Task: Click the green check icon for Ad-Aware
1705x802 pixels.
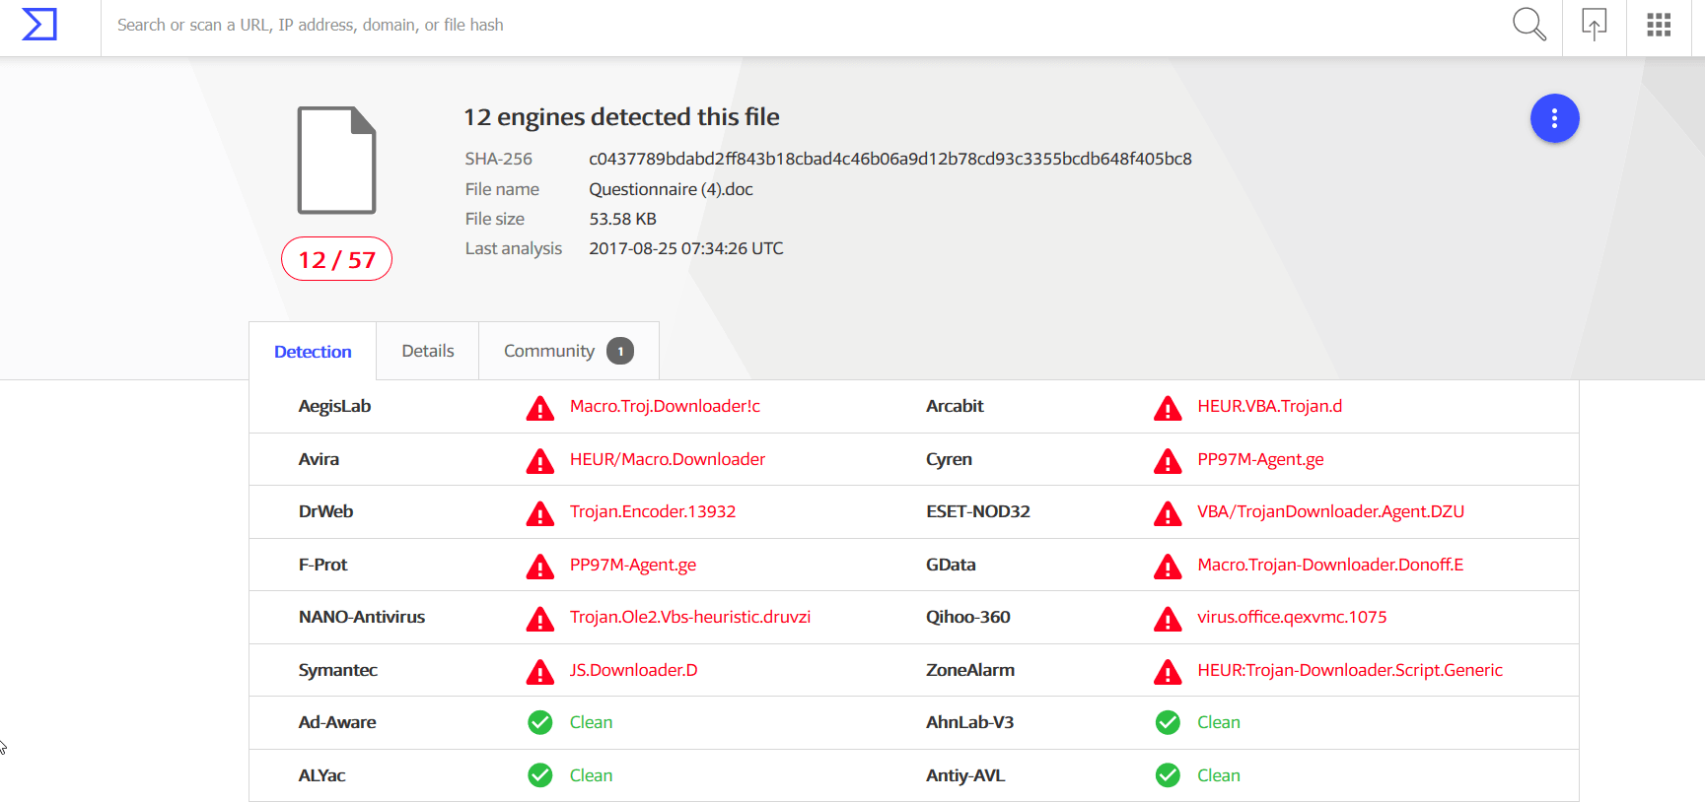Action: (539, 723)
